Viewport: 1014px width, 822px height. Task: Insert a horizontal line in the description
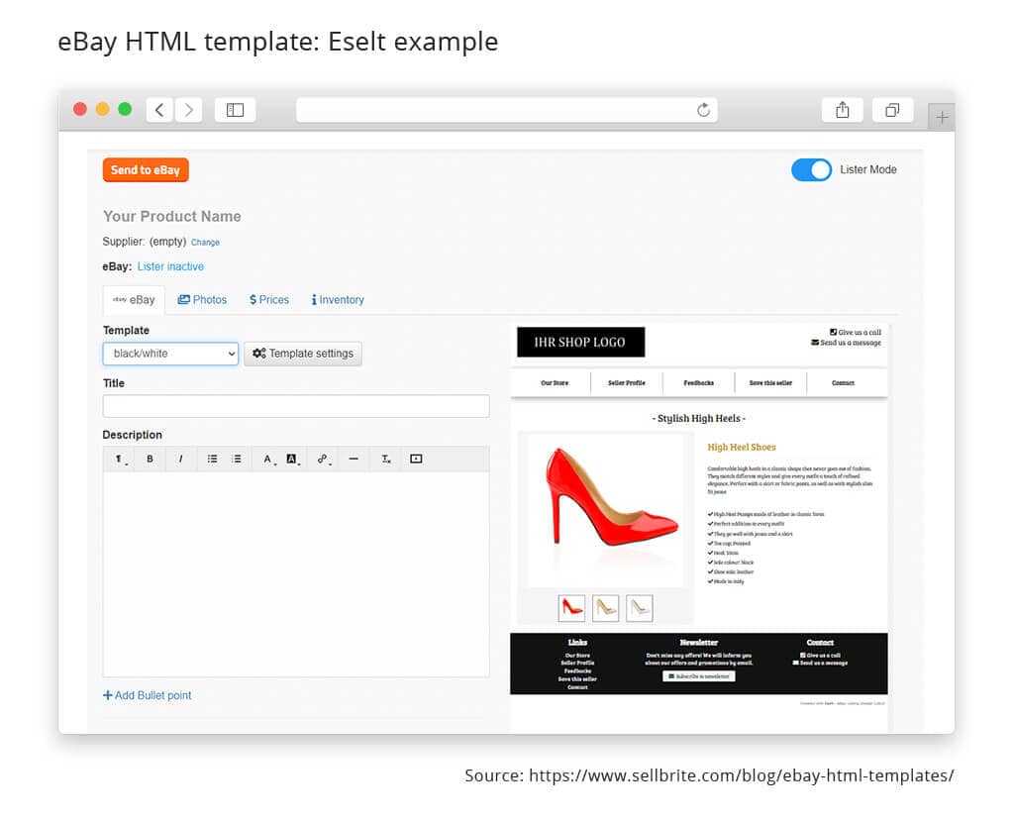[354, 460]
